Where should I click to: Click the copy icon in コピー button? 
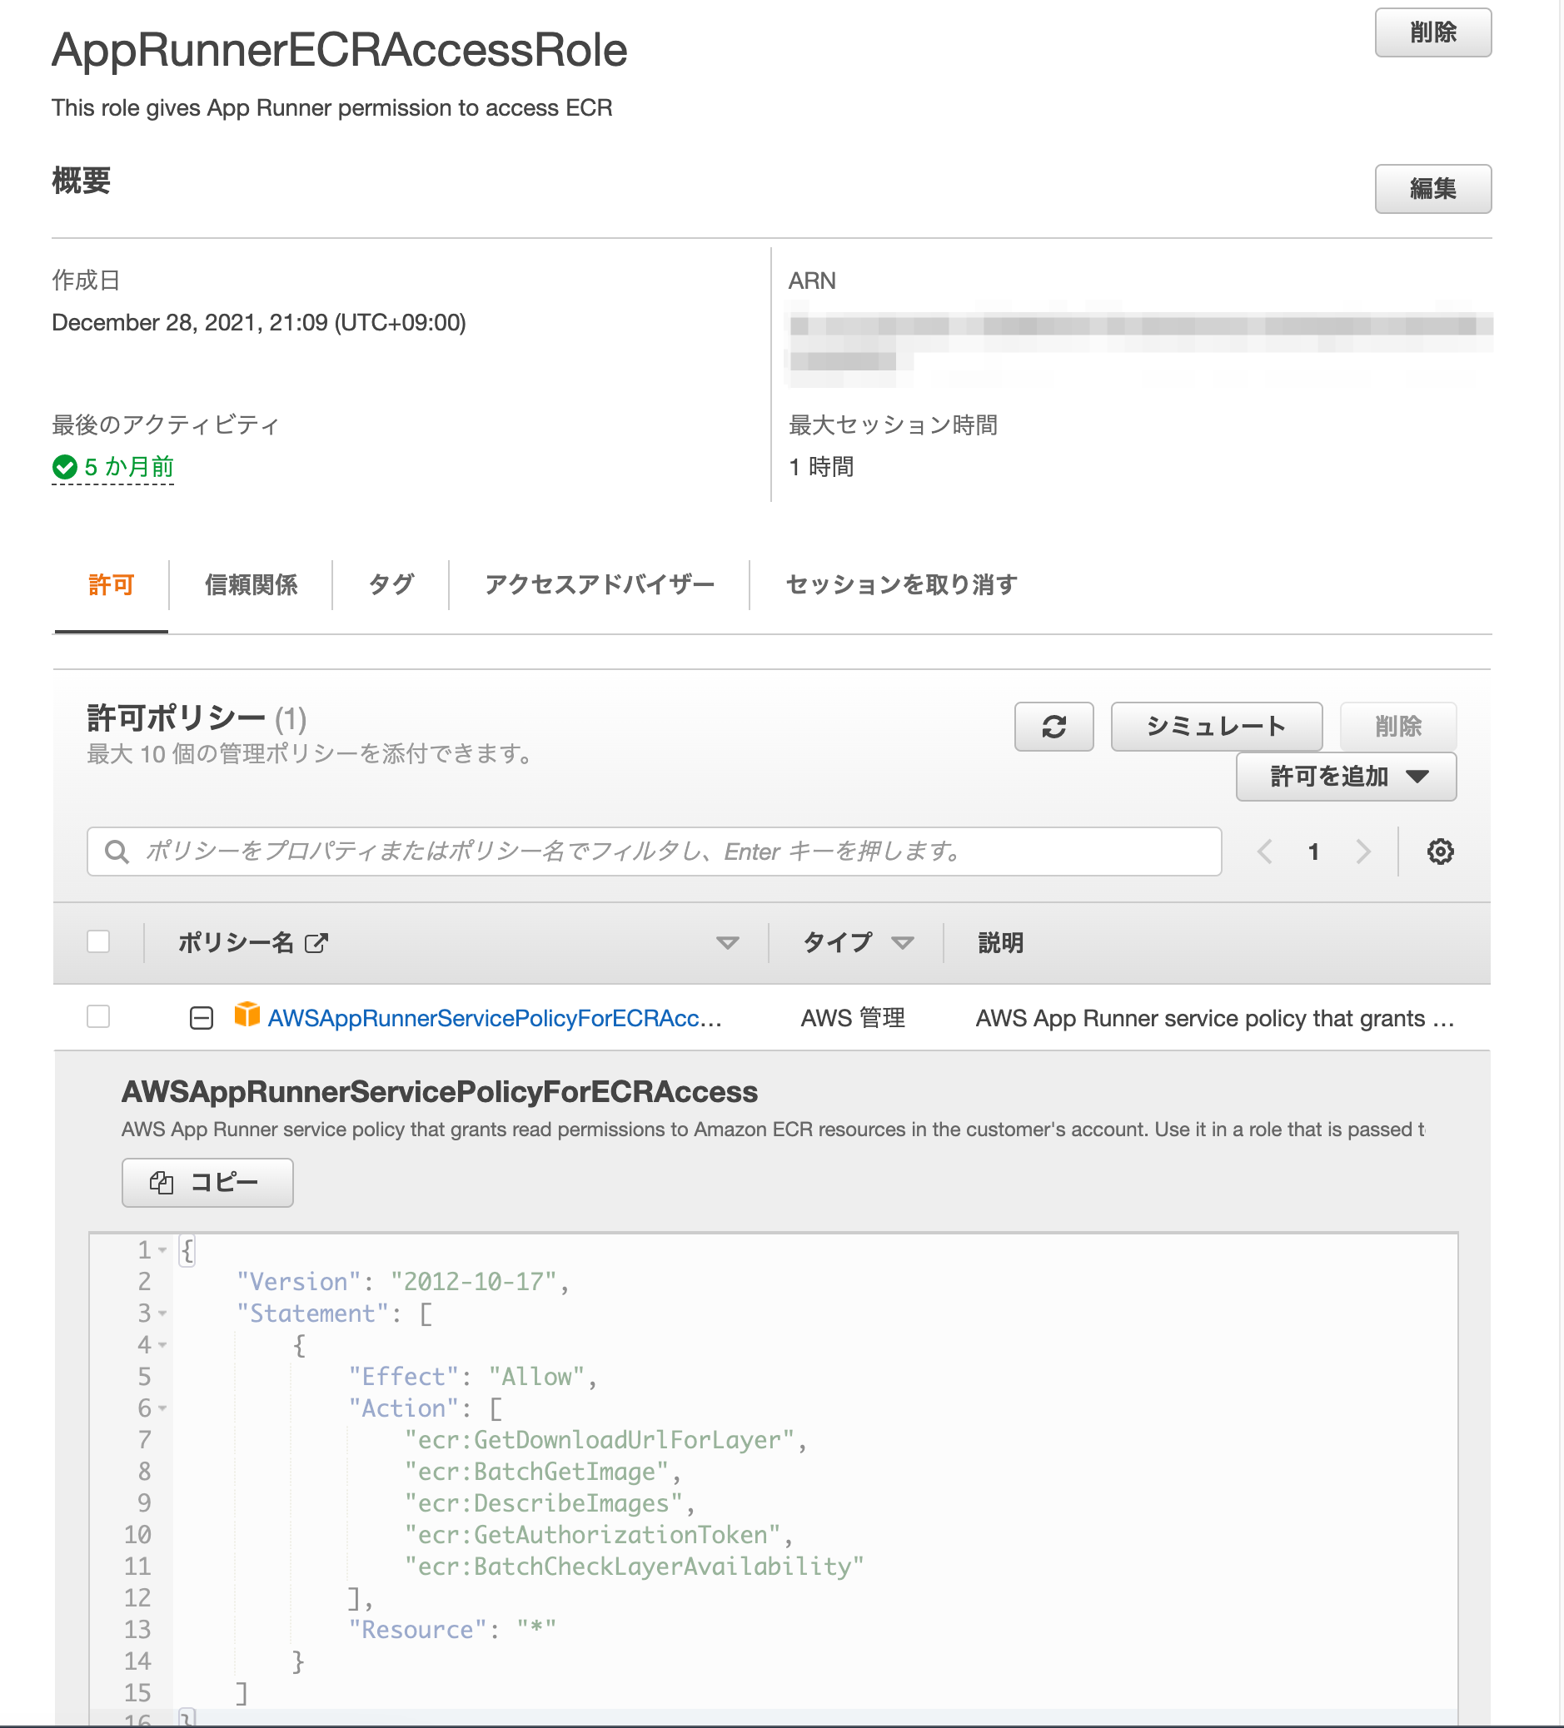point(162,1183)
